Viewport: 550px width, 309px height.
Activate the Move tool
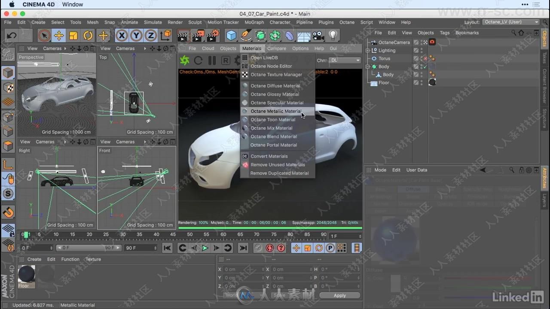pos(59,36)
